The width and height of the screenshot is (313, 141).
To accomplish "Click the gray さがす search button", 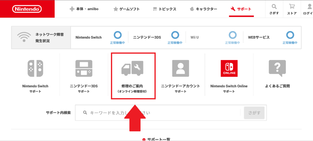I will pyautogui.click(x=254, y=113).
